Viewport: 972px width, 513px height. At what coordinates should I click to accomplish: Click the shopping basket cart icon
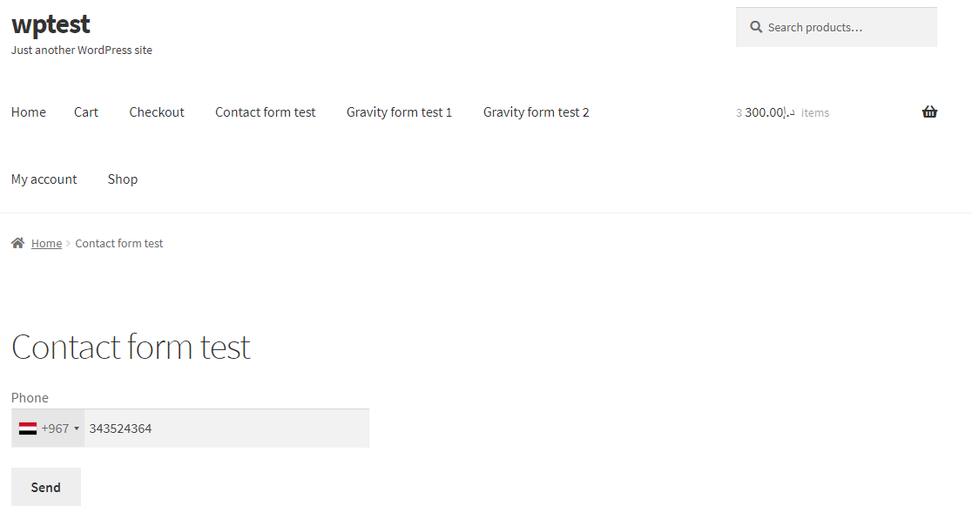pyautogui.click(x=929, y=112)
